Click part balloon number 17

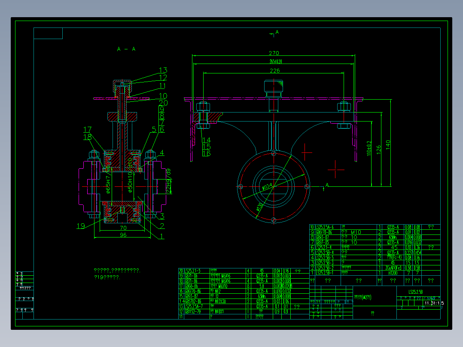click(87, 129)
